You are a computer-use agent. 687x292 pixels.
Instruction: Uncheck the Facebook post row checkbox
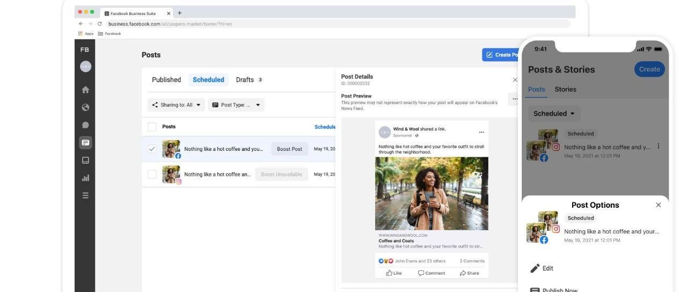click(x=152, y=149)
